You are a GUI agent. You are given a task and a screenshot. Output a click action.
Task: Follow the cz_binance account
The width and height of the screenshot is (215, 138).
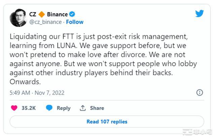[x=75, y=22]
